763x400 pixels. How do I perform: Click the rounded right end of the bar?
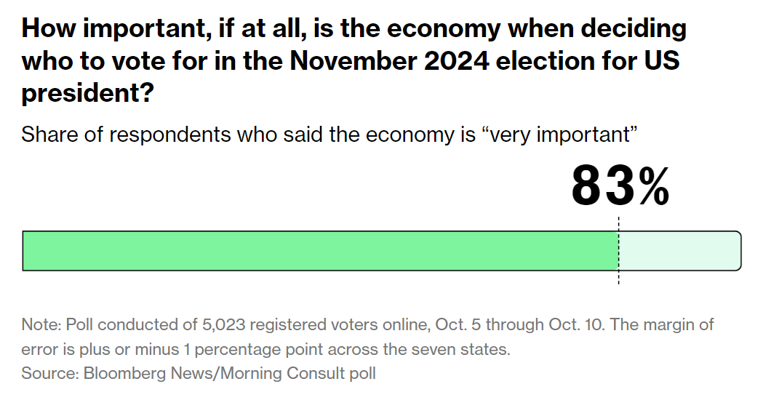pos(737,251)
